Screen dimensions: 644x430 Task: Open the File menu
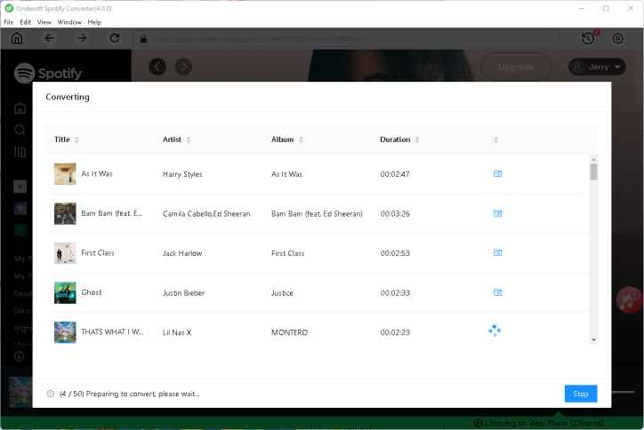(x=9, y=21)
